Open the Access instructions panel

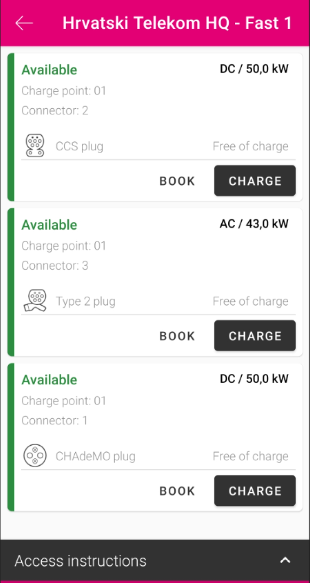click(x=81, y=561)
